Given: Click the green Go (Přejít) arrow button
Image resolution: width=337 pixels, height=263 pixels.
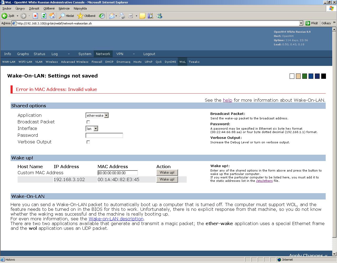Looking at the screenshot, I should pyautogui.click(x=308, y=23).
